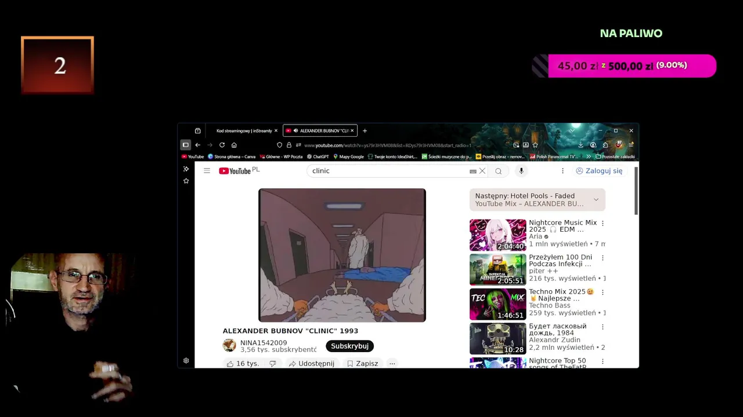
Task: Click the Udostępnij share button
Action: pos(312,364)
